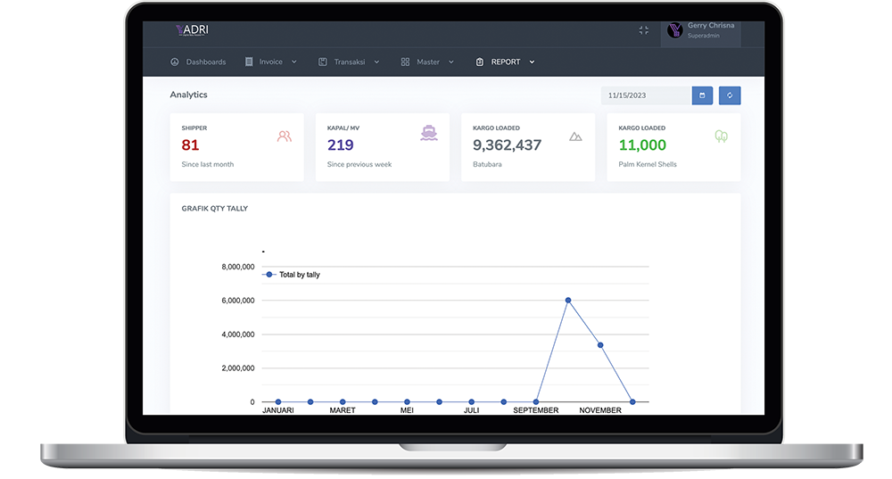Go to the Dashboards menu item
Screen dimensions: 892x479
[x=205, y=62]
